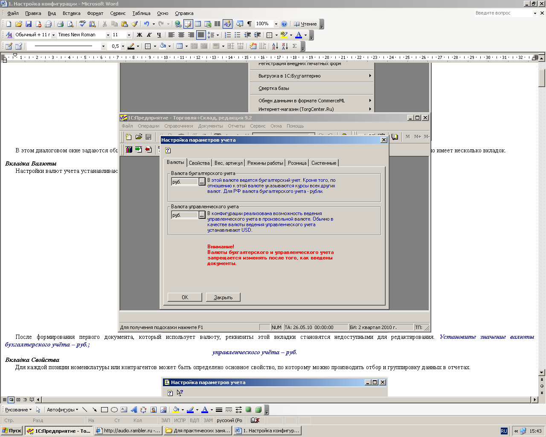Image resolution: width=546 pixels, height=437 pixels.
Task: Open the Вставка menu in Word
Action: 71,13
